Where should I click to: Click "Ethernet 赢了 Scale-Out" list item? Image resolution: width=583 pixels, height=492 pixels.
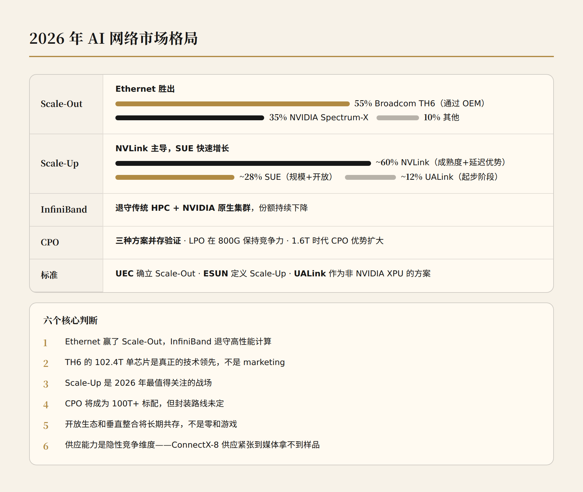pos(168,342)
